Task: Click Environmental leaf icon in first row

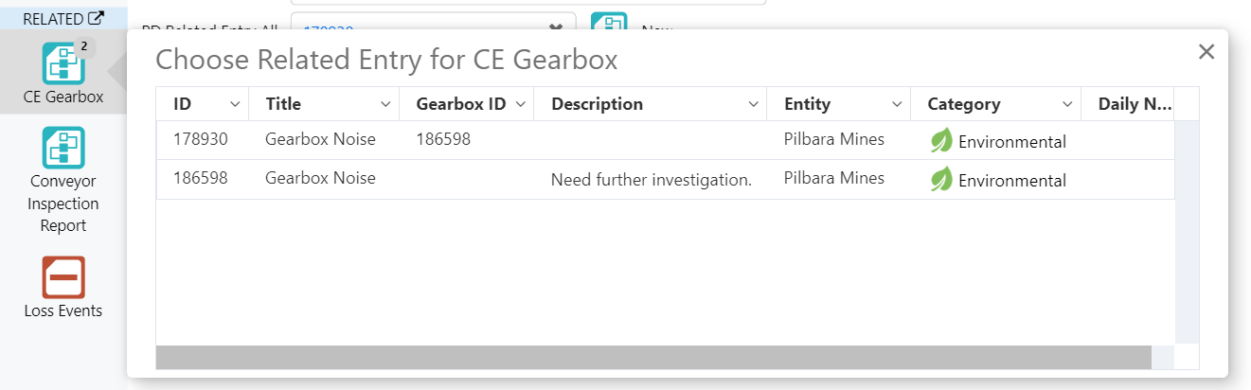Action: pyautogui.click(x=941, y=141)
